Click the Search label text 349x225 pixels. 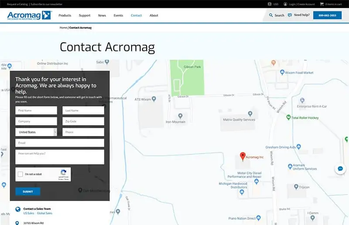[x=279, y=15]
